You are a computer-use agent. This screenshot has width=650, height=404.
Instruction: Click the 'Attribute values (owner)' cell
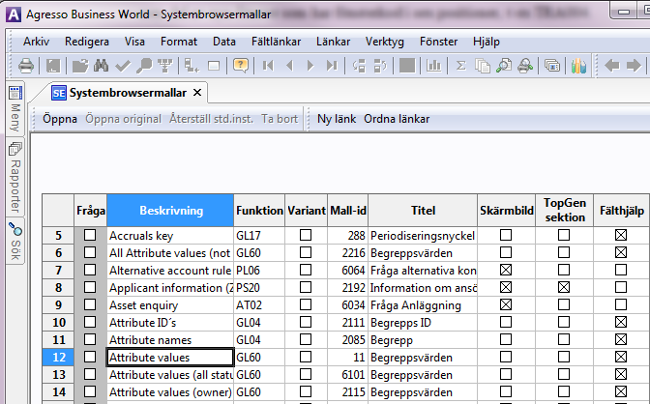[170, 392]
